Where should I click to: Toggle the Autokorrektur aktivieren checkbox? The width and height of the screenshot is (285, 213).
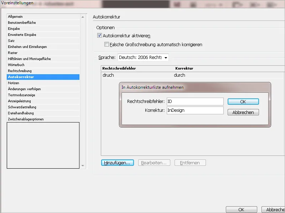coord(99,35)
